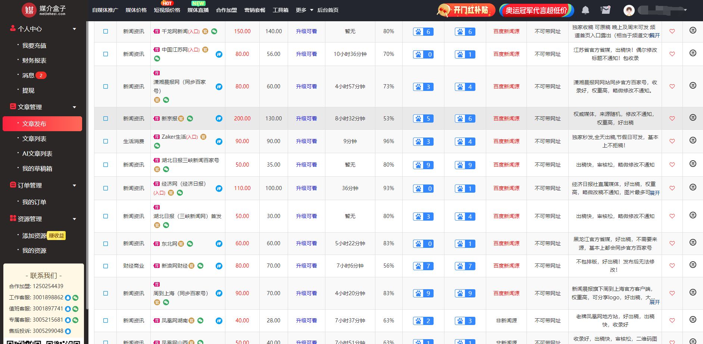This screenshot has height=344, width=703.
Task: Open 添加资源 赚收益 in sidebar
Action: [43, 236]
